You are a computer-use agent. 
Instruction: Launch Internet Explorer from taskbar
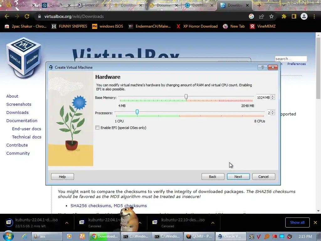pyautogui.click(x=24, y=236)
